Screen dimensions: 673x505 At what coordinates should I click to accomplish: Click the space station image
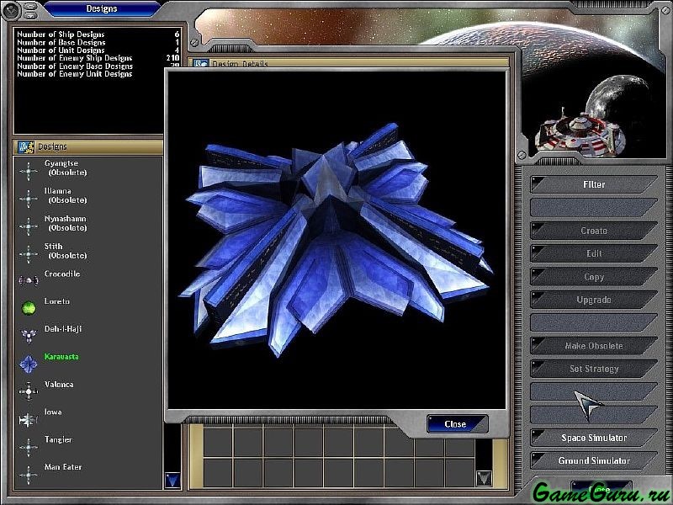pyautogui.click(x=580, y=134)
